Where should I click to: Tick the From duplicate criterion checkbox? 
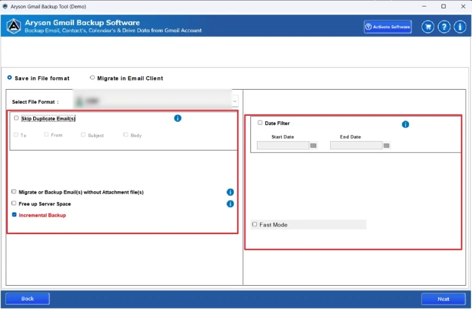[46, 134]
